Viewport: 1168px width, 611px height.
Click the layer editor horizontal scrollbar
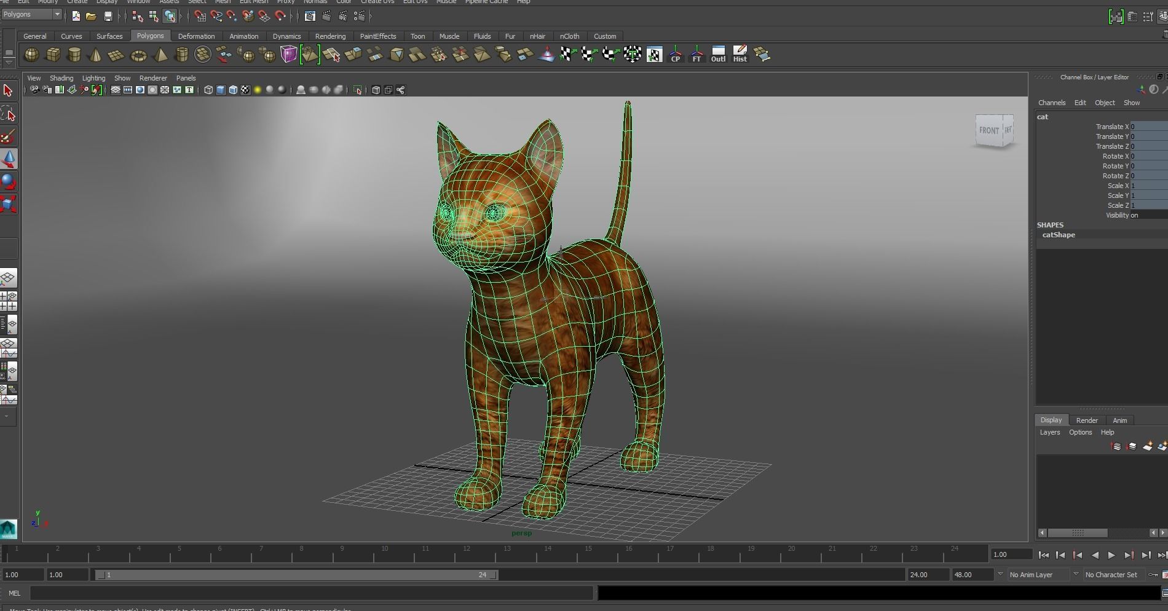click(1078, 533)
